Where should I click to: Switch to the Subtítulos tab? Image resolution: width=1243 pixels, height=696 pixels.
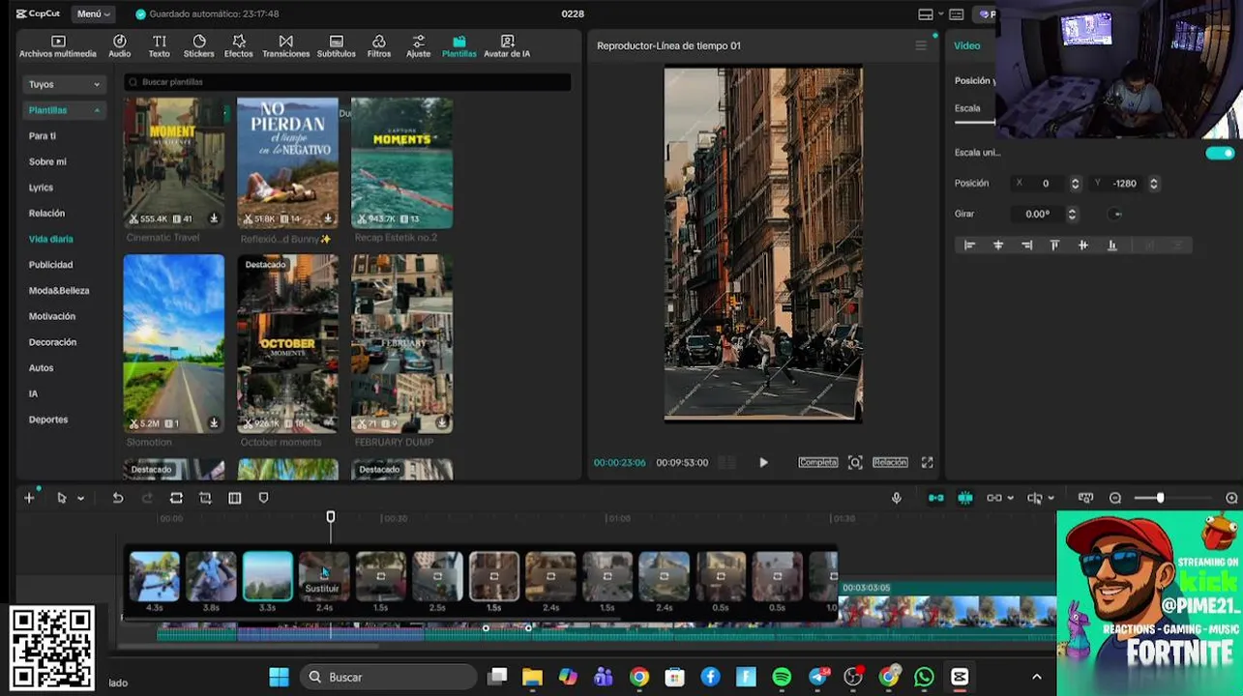click(x=336, y=46)
